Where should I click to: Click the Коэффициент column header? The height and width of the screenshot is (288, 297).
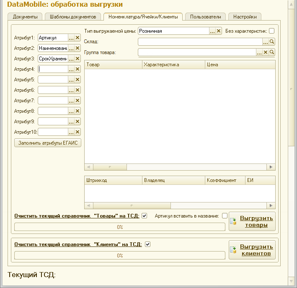pyautogui.click(x=225, y=180)
